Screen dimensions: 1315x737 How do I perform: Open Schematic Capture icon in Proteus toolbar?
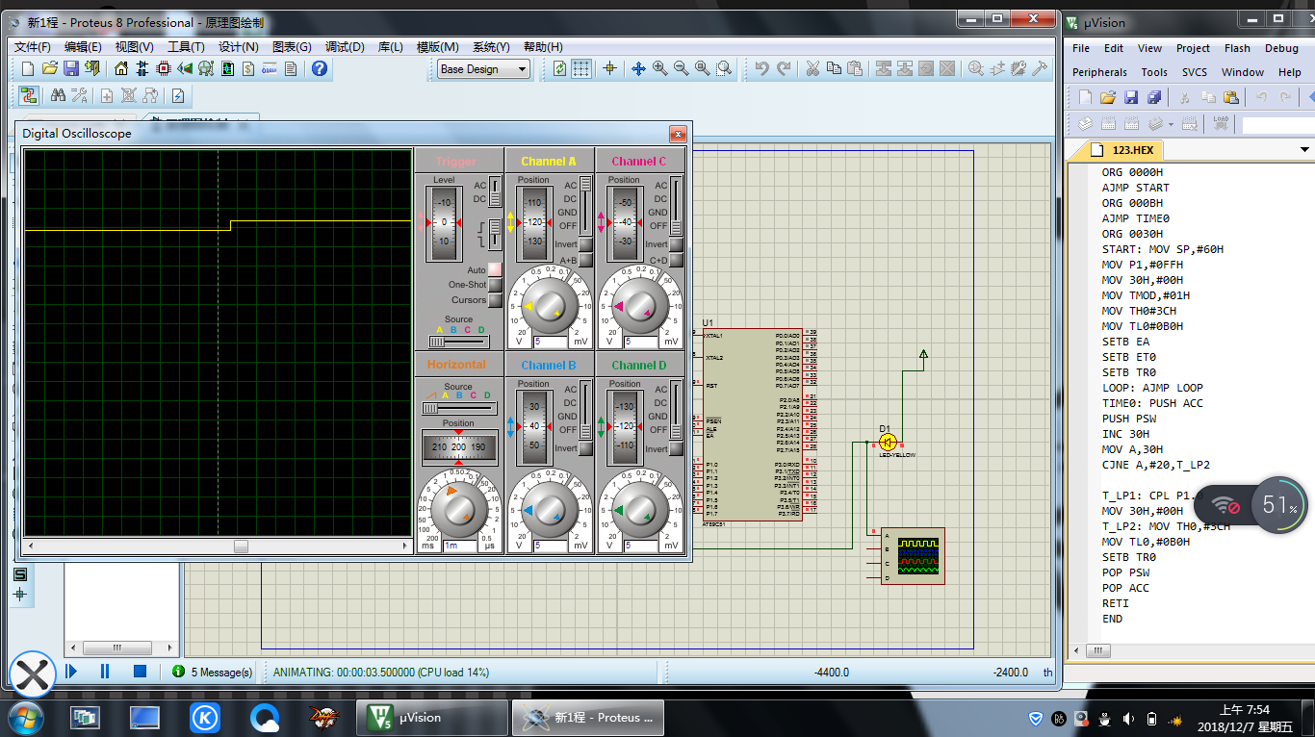[142, 68]
